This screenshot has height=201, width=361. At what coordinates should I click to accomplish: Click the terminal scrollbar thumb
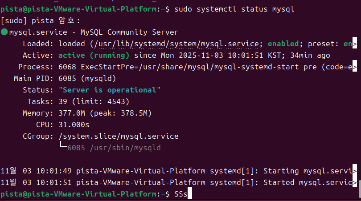coord(360,189)
